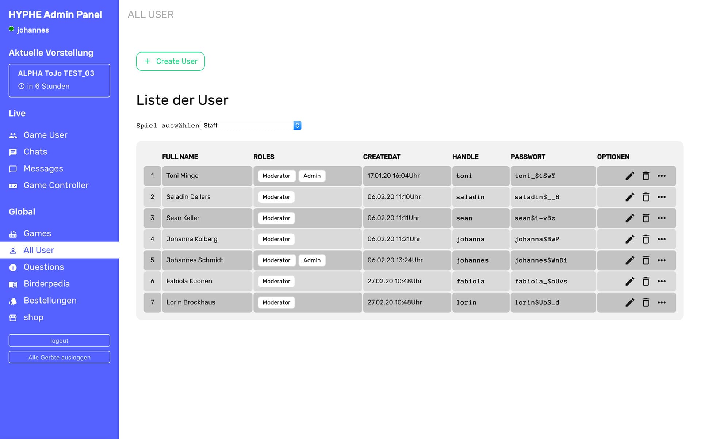Viewport: 701px width, 439px height.
Task: Open the shop section icon
Action: (13, 317)
